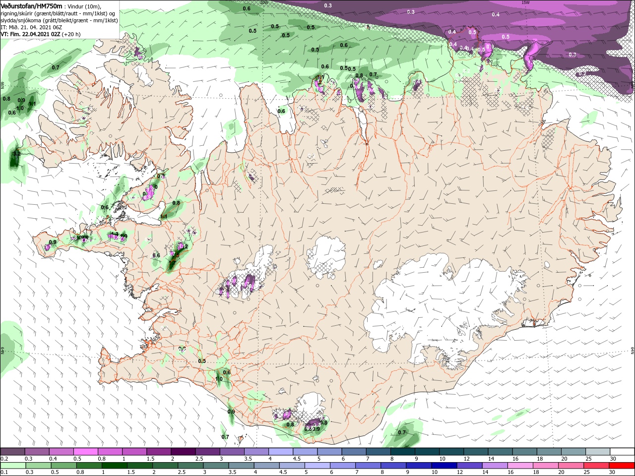
Task: Pick lower-row rain swatch labelled 0.8
Action: [89, 466]
